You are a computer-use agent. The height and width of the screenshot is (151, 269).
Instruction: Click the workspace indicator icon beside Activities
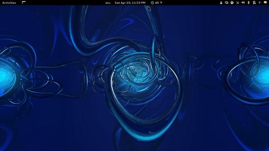(x=24, y=3)
